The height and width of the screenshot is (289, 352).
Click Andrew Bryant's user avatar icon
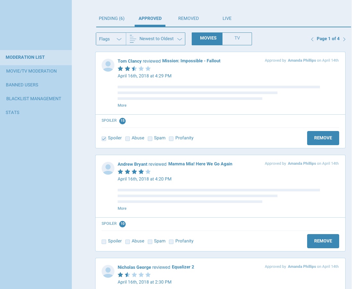click(108, 168)
